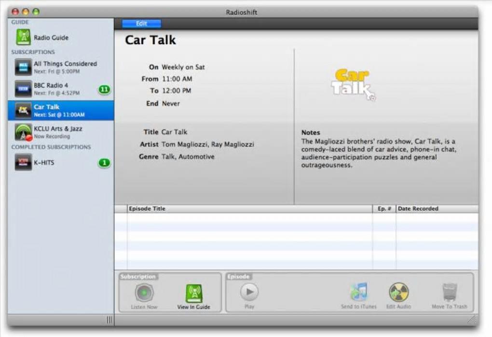
Task: Click the green 11 badge on BBC Radio 4
Action: tap(104, 90)
